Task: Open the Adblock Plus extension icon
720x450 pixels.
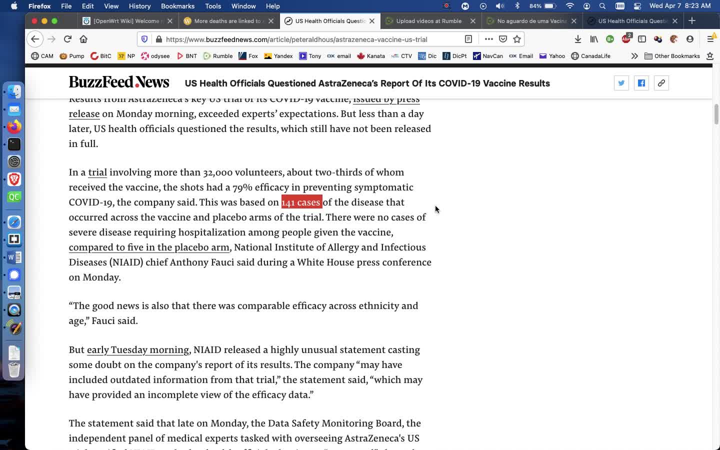Action: coord(626,39)
